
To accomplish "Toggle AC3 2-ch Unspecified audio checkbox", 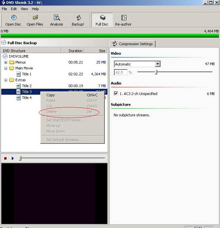I will point(116,93).
